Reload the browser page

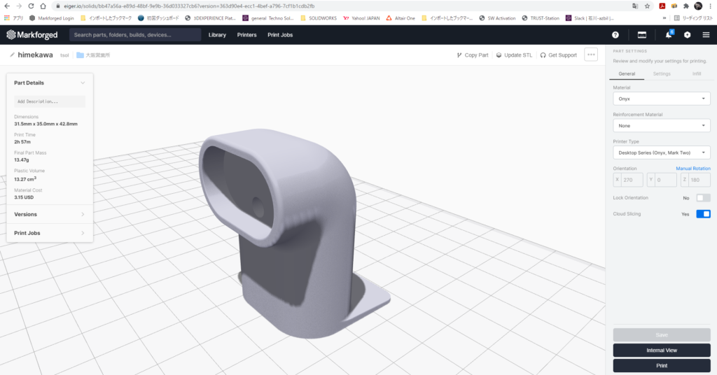tap(31, 6)
